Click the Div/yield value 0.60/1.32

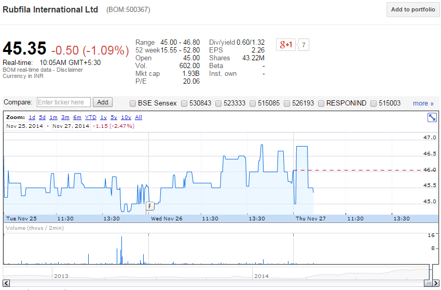pyautogui.click(x=251, y=42)
